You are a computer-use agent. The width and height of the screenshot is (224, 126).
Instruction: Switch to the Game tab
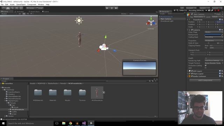click(45, 12)
